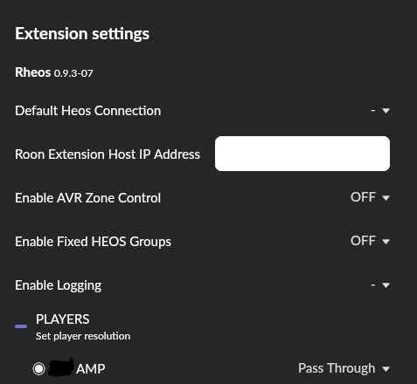Click the Set player resolution subtitle

coord(83,336)
